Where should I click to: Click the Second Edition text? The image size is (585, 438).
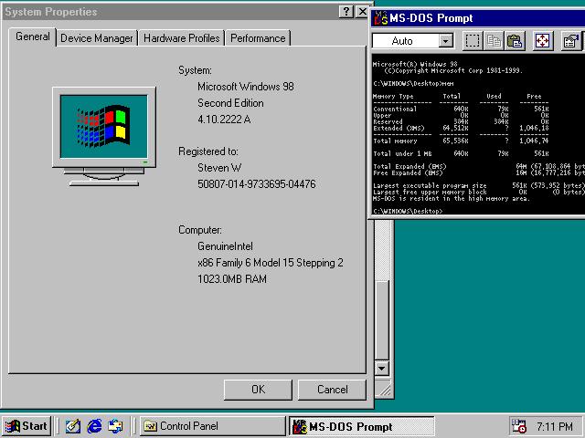230,103
